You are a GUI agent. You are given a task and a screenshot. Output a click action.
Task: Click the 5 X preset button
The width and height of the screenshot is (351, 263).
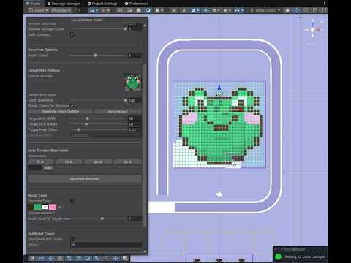(41, 161)
